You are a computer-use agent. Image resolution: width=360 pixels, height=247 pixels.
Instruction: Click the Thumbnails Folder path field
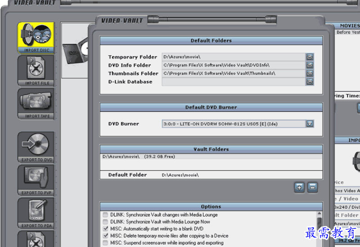click(x=234, y=73)
